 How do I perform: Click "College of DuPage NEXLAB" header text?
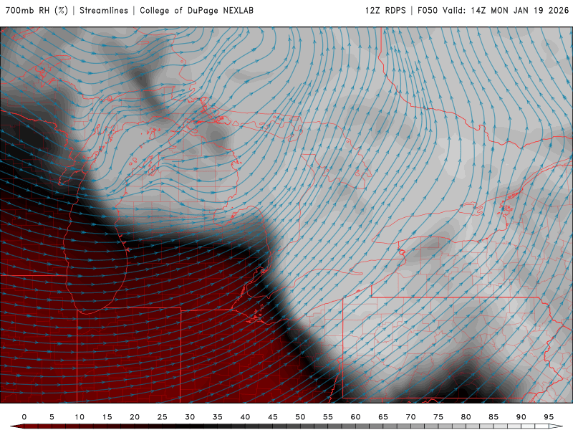point(196,11)
